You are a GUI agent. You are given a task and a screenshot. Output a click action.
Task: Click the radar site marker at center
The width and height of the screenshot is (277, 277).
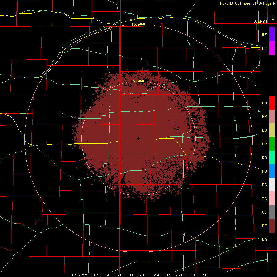coord(138,138)
